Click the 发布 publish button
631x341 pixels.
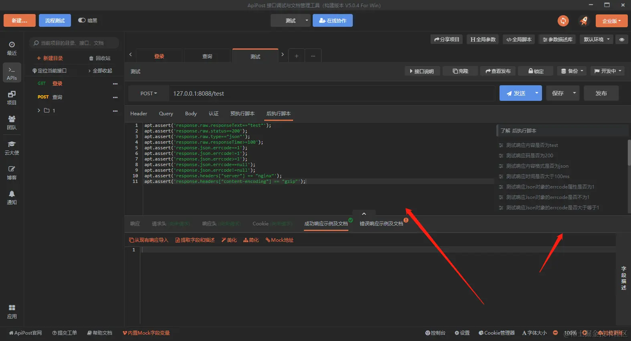pos(601,93)
